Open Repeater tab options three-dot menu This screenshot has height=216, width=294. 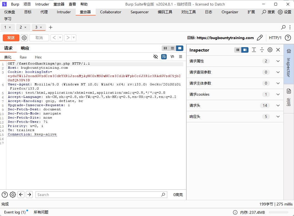(290, 27)
